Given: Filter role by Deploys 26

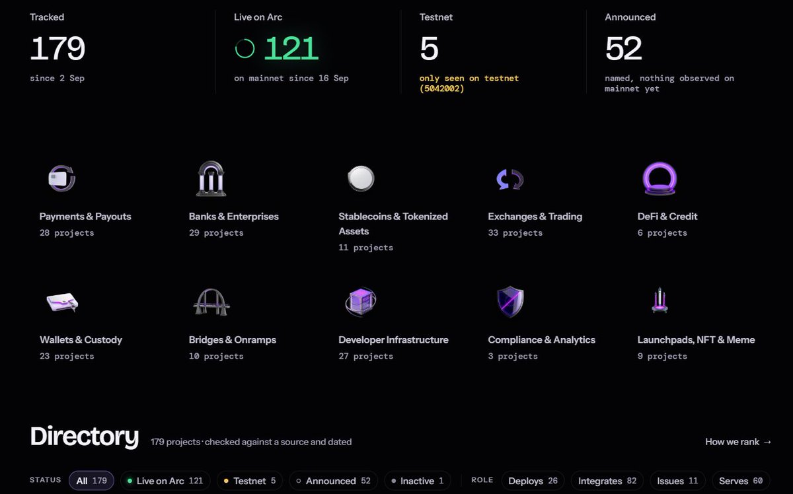Looking at the screenshot, I should 533,481.
